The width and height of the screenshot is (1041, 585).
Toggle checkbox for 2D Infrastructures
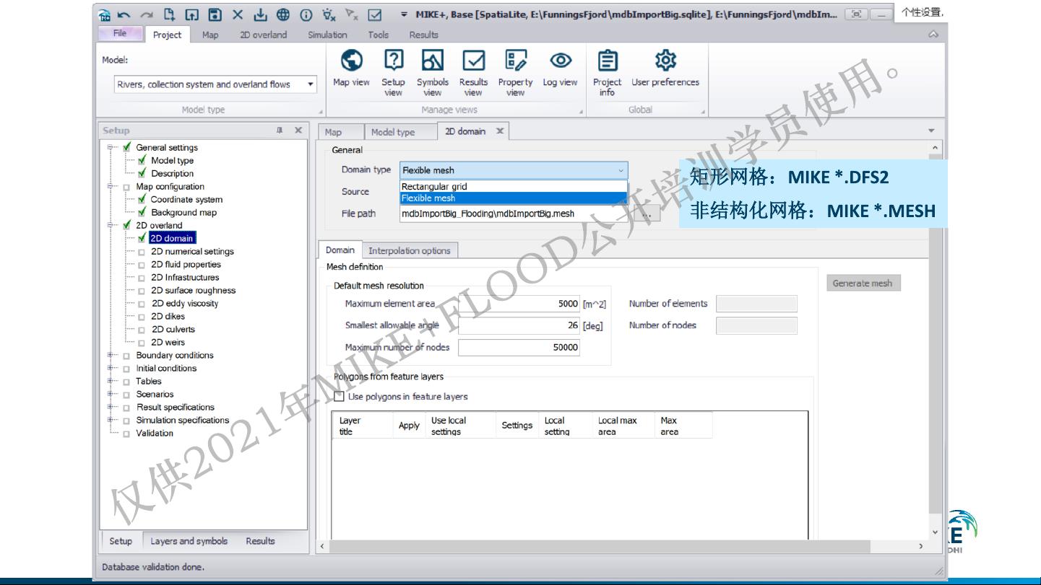142,278
